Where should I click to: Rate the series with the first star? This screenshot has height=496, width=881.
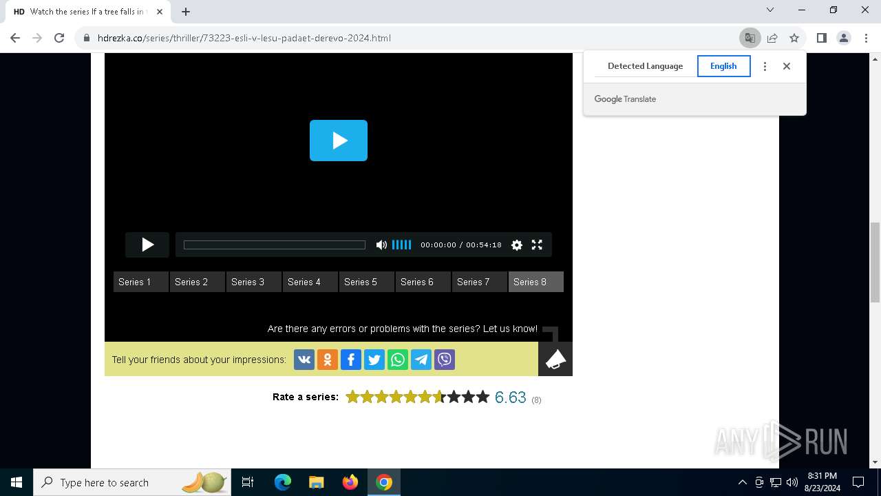coord(352,397)
